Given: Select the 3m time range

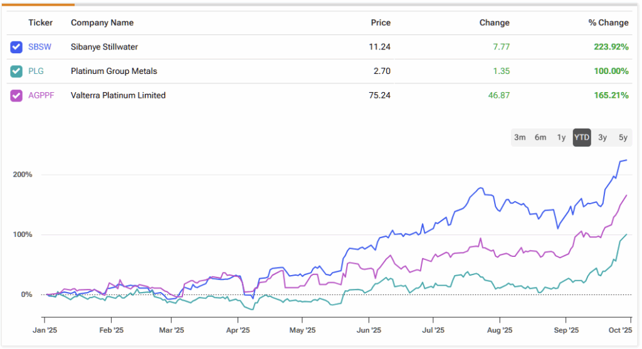Looking at the screenshot, I should pyautogui.click(x=520, y=138).
